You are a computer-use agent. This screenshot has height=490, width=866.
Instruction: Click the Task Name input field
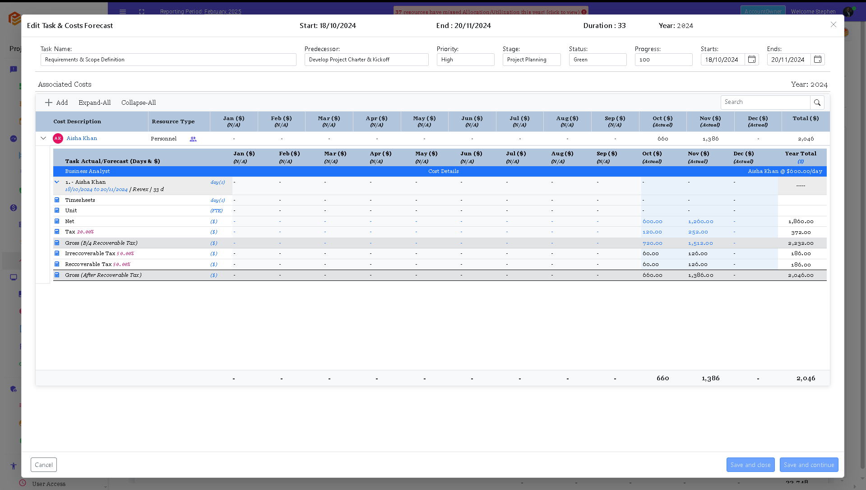(168, 60)
